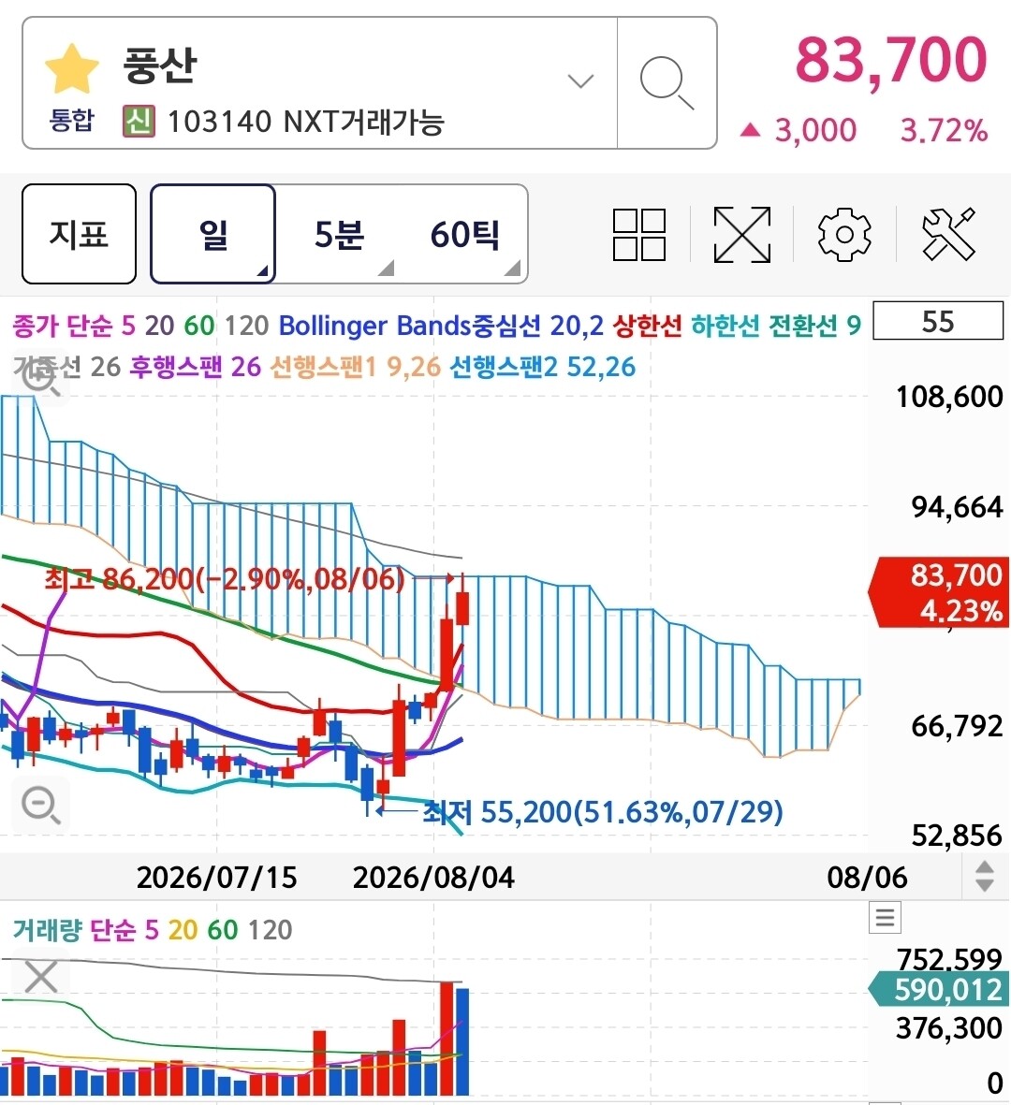Click the 108,600 price axis label

pyautogui.click(x=949, y=397)
